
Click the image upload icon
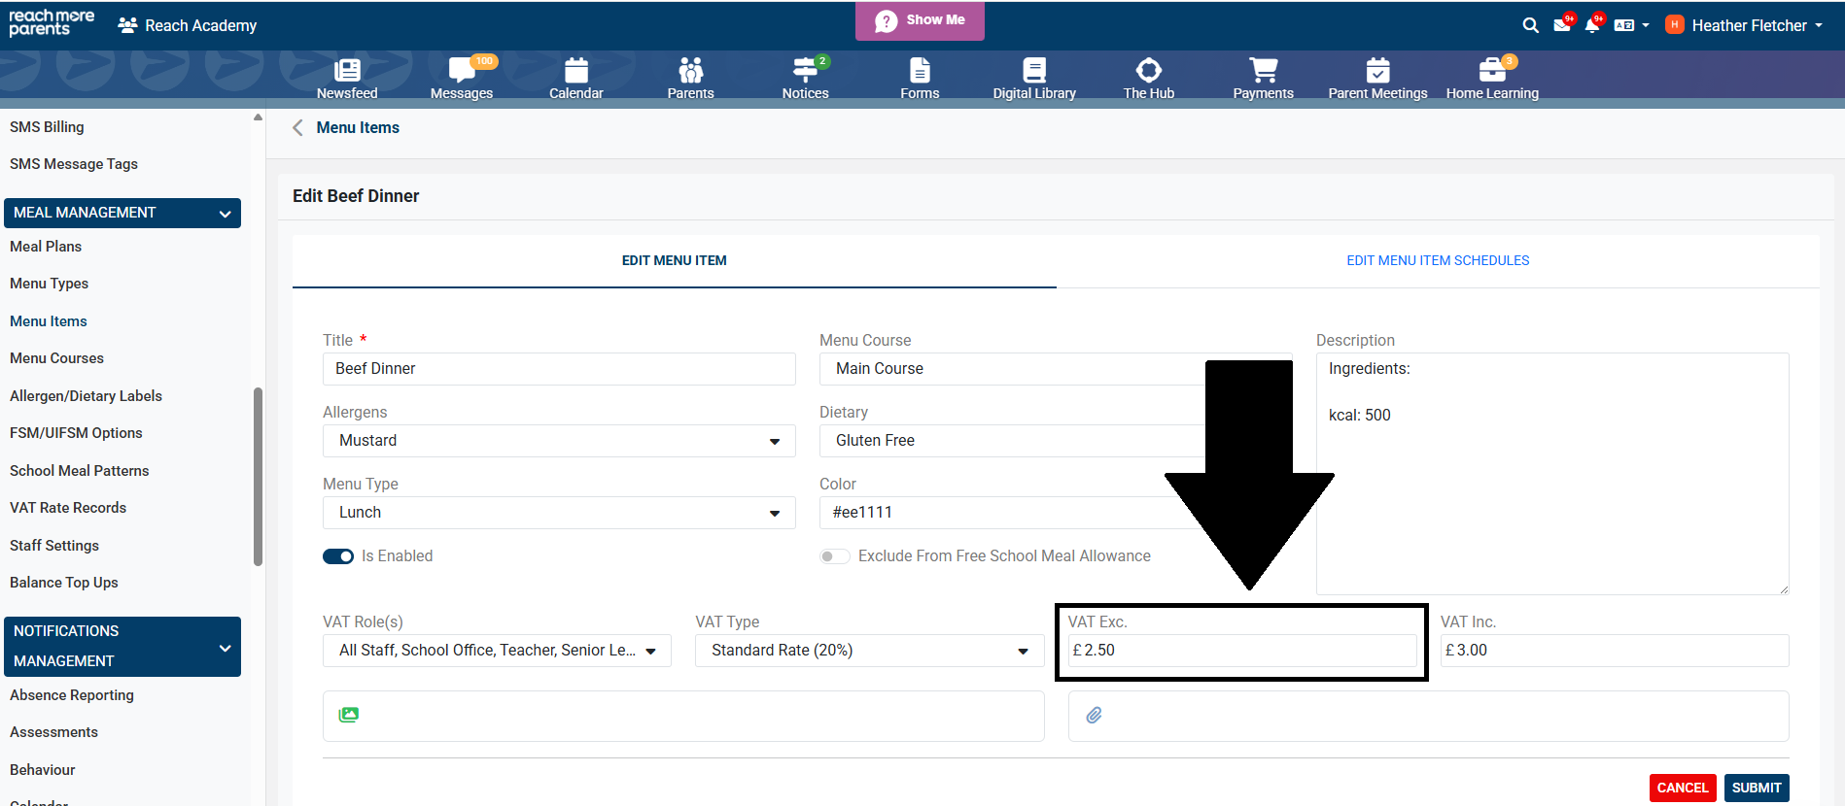(x=349, y=715)
